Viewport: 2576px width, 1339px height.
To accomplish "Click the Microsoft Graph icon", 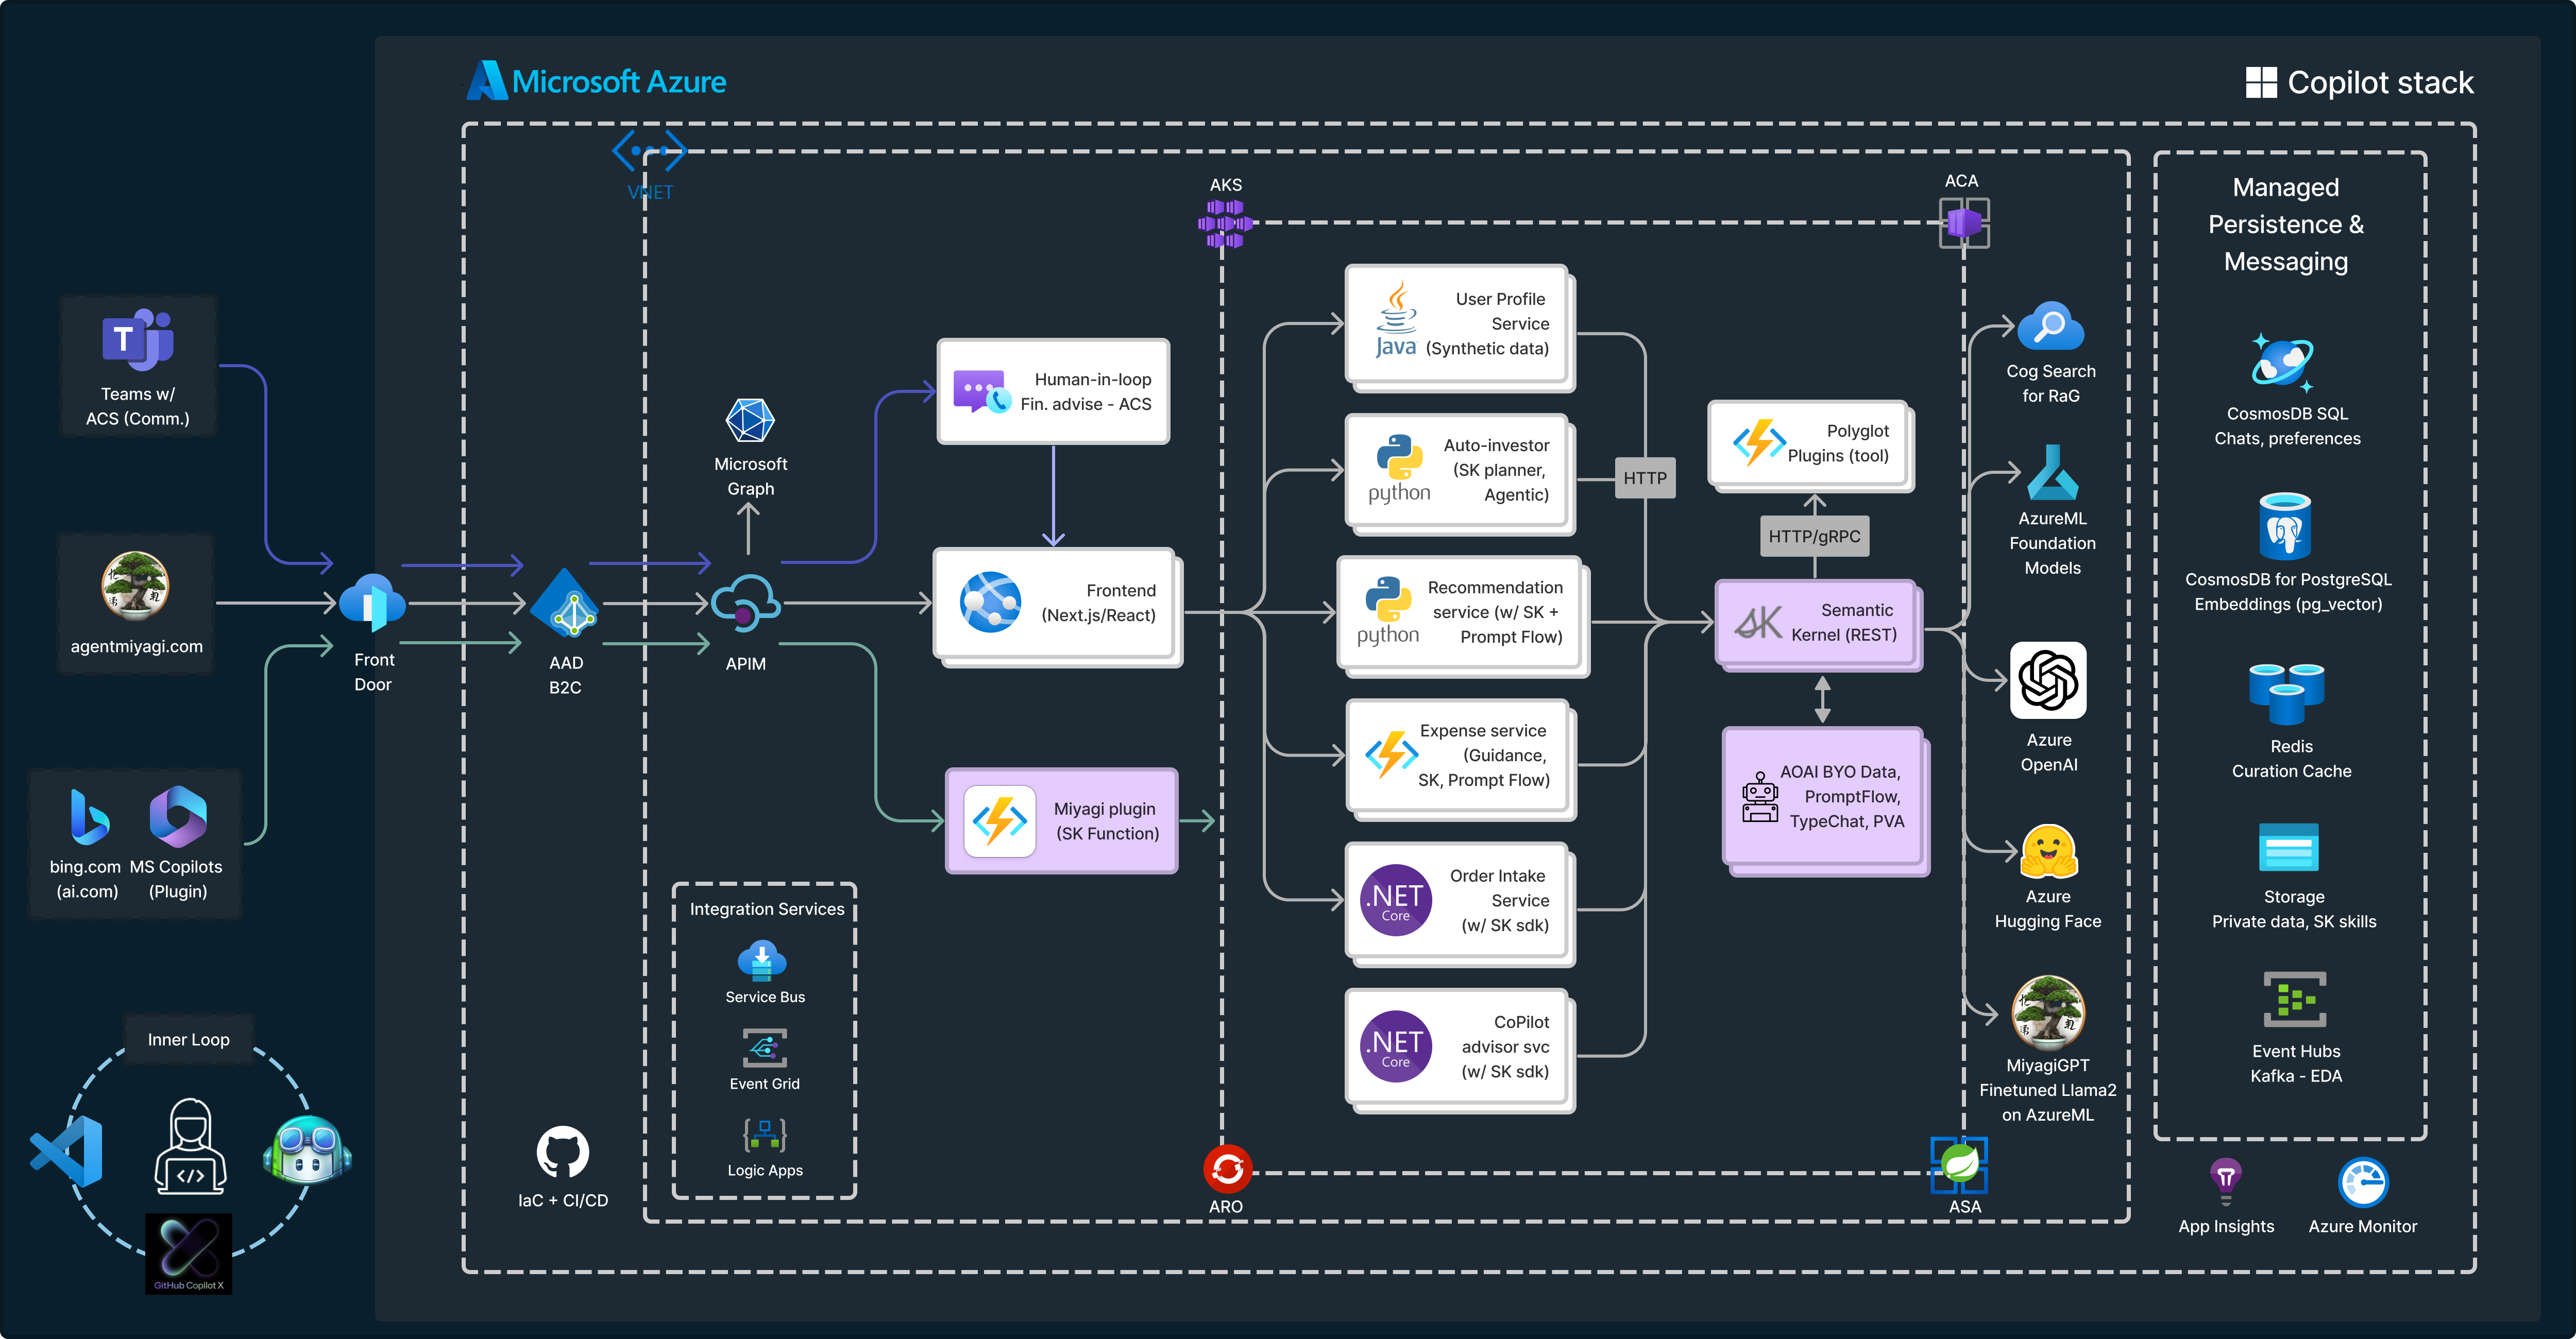I will (x=750, y=421).
